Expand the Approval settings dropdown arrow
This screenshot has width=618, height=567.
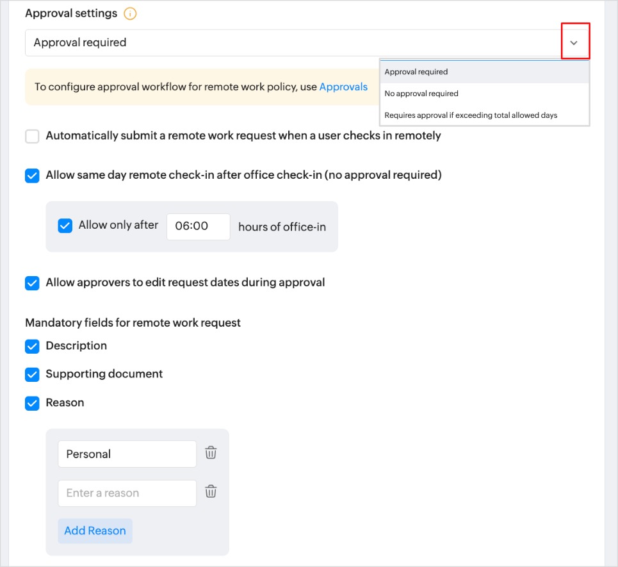(x=574, y=42)
